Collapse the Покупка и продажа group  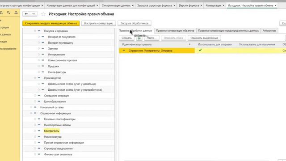[x=35, y=31]
